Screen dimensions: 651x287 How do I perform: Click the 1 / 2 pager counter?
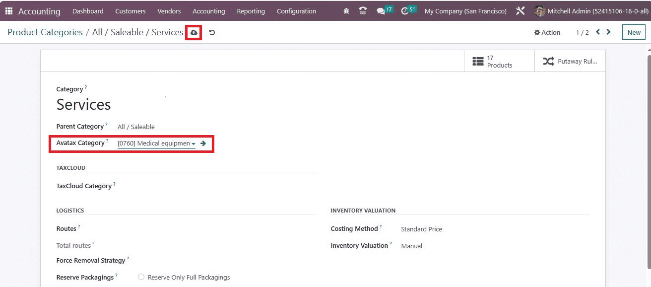point(582,33)
